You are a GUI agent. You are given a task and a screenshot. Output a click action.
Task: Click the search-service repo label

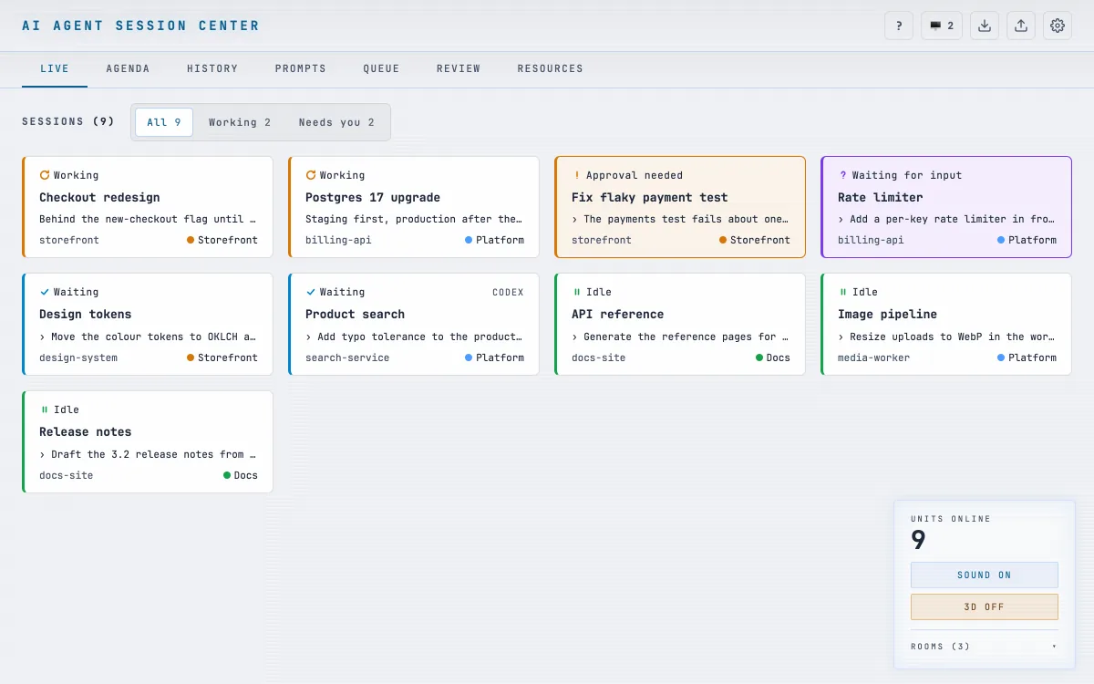[x=347, y=358]
